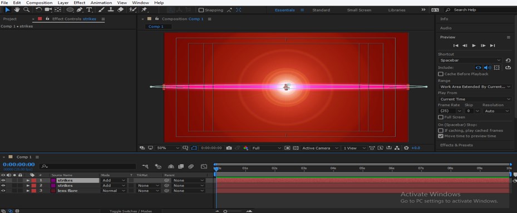The image size is (517, 213).
Task: Expand layer 1 strikes properties triangle
Action: click(28, 180)
